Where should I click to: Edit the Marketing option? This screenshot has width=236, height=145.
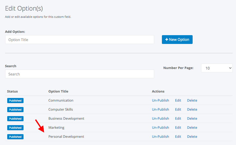pos(178,127)
